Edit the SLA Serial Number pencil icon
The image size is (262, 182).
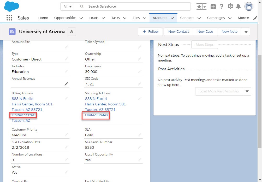pyautogui.click(x=140, y=147)
